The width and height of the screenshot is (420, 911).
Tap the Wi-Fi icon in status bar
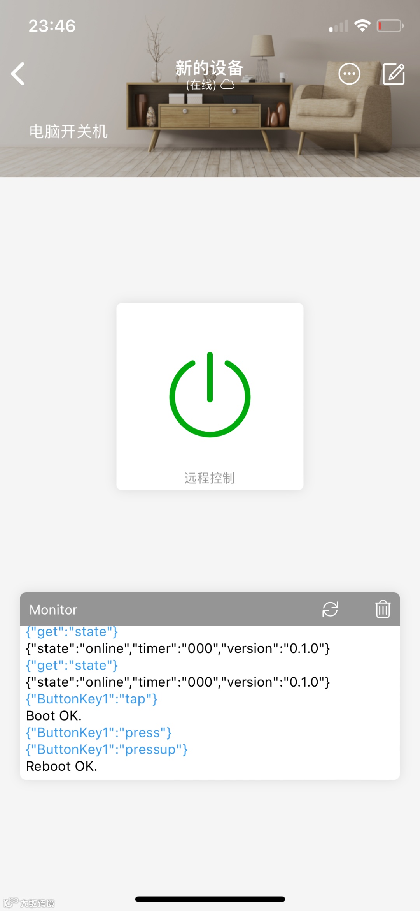pyautogui.click(x=362, y=26)
